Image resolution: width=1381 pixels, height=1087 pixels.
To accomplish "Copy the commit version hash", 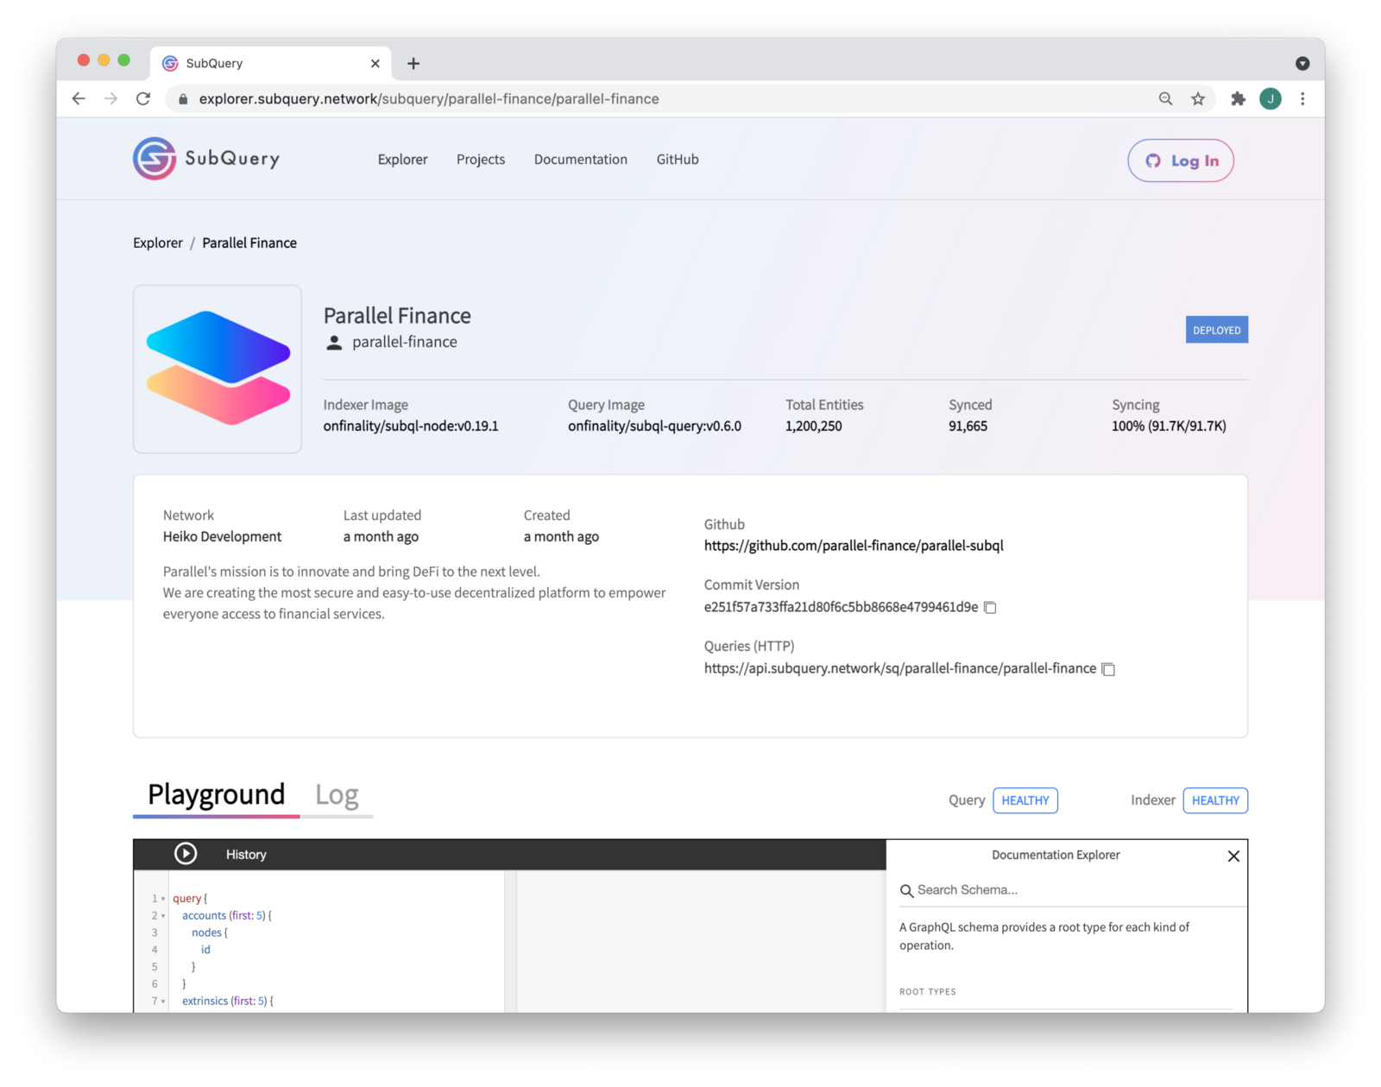I will point(990,607).
